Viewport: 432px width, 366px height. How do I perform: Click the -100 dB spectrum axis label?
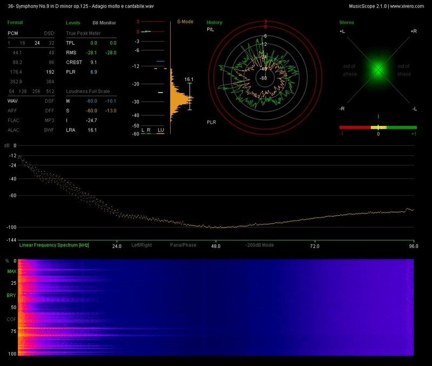(x=11, y=227)
